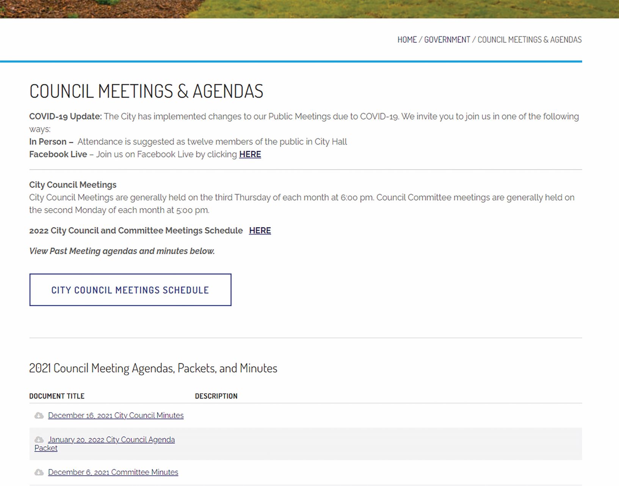The image size is (619, 486).
Task: Go to HOME in the breadcrumb
Action: pos(407,40)
